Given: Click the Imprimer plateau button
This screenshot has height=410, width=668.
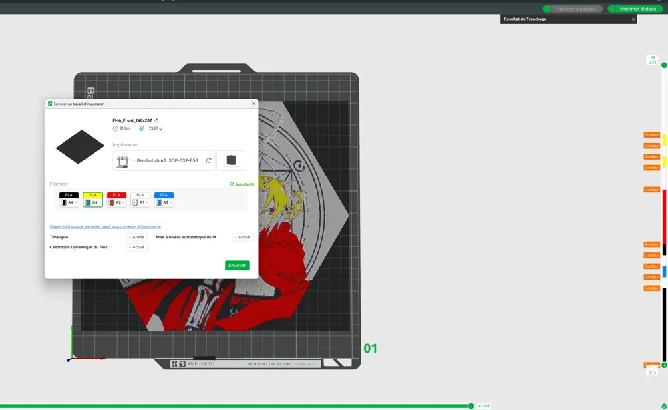Looking at the screenshot, I should click(638, 9).
